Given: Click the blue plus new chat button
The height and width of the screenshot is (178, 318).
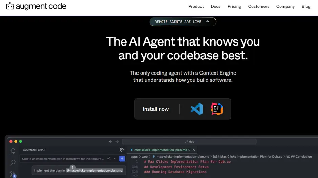Looking at the screenshot, I should point(122,159).
